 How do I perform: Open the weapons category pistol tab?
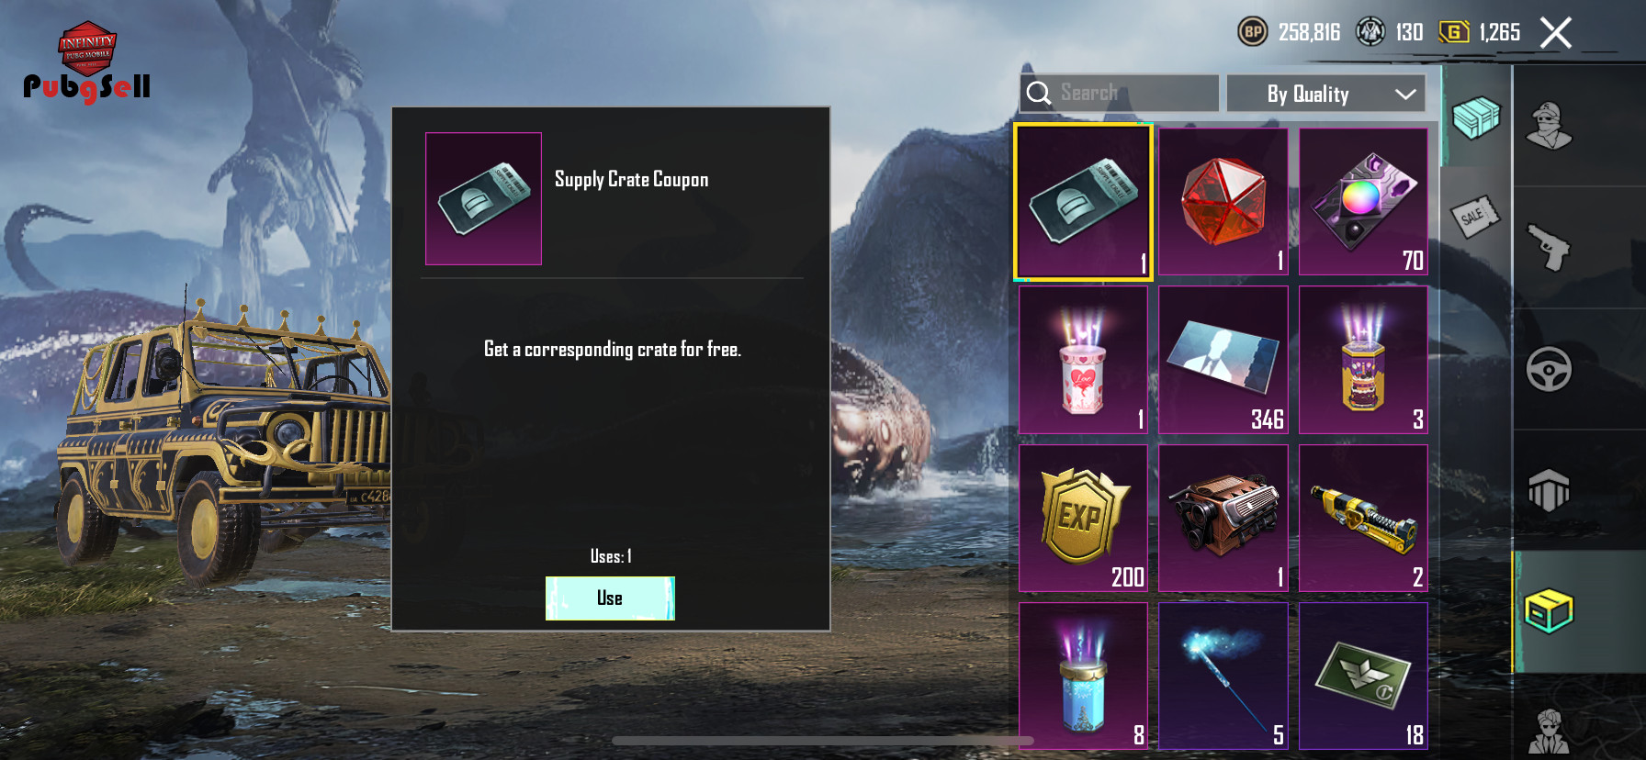(1550, 248)
